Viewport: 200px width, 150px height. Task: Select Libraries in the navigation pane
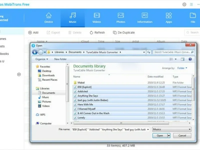42,88
